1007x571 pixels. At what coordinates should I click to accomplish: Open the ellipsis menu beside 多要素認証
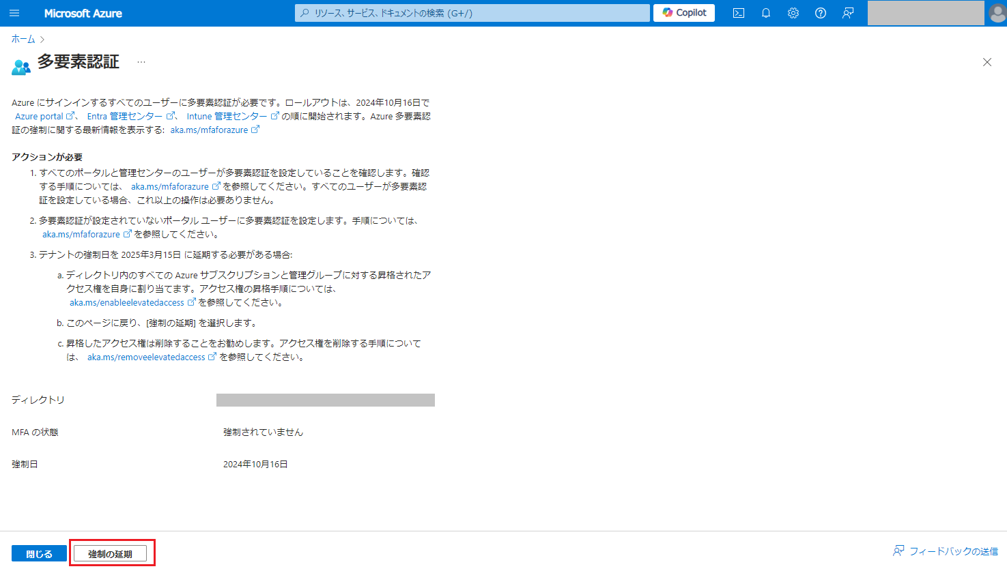pos(141,61)
